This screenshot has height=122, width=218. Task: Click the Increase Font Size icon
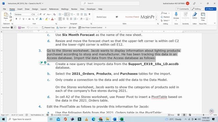coord(41,14)
